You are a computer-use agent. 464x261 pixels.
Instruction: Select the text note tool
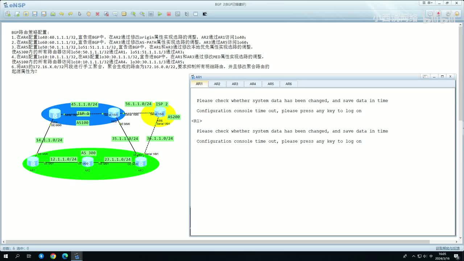coord(115,14)
